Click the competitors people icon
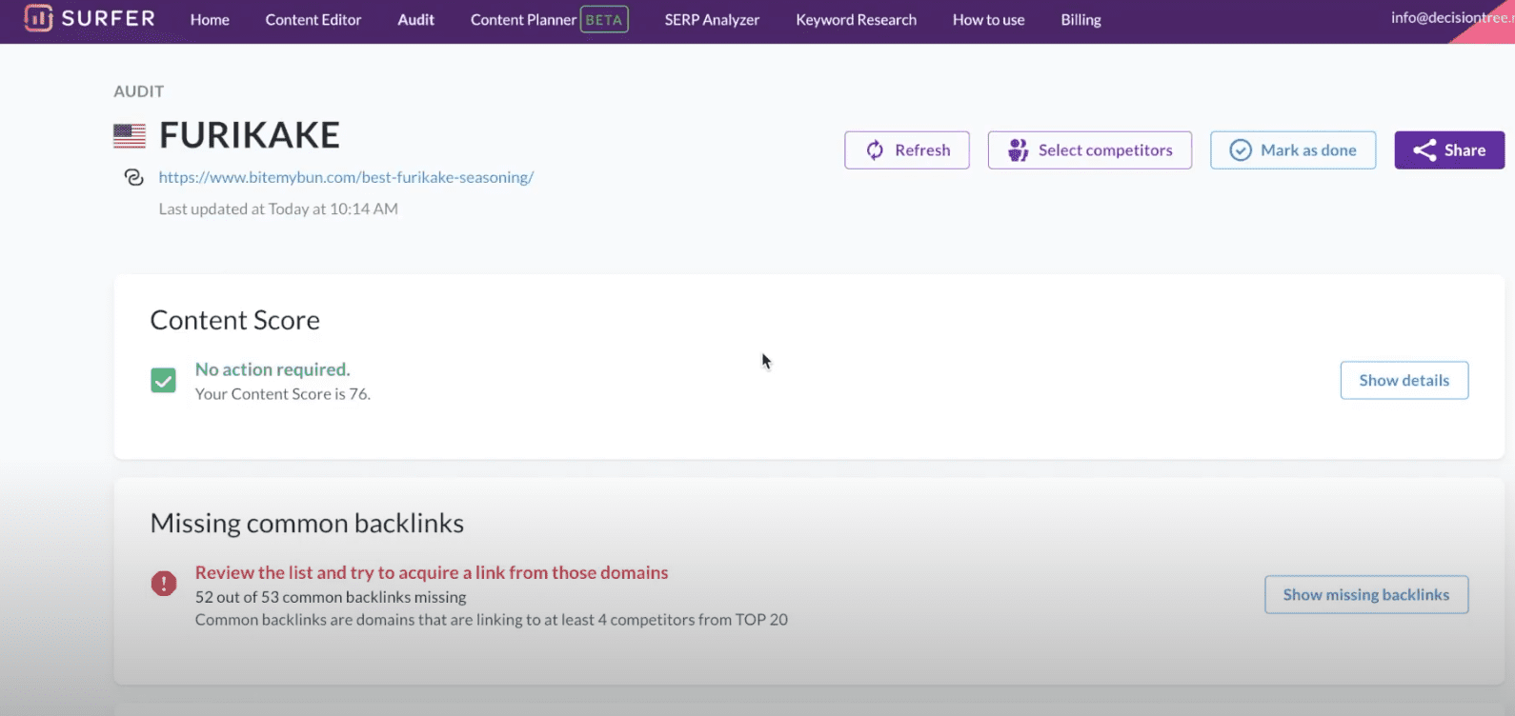 pos(1019,150)
